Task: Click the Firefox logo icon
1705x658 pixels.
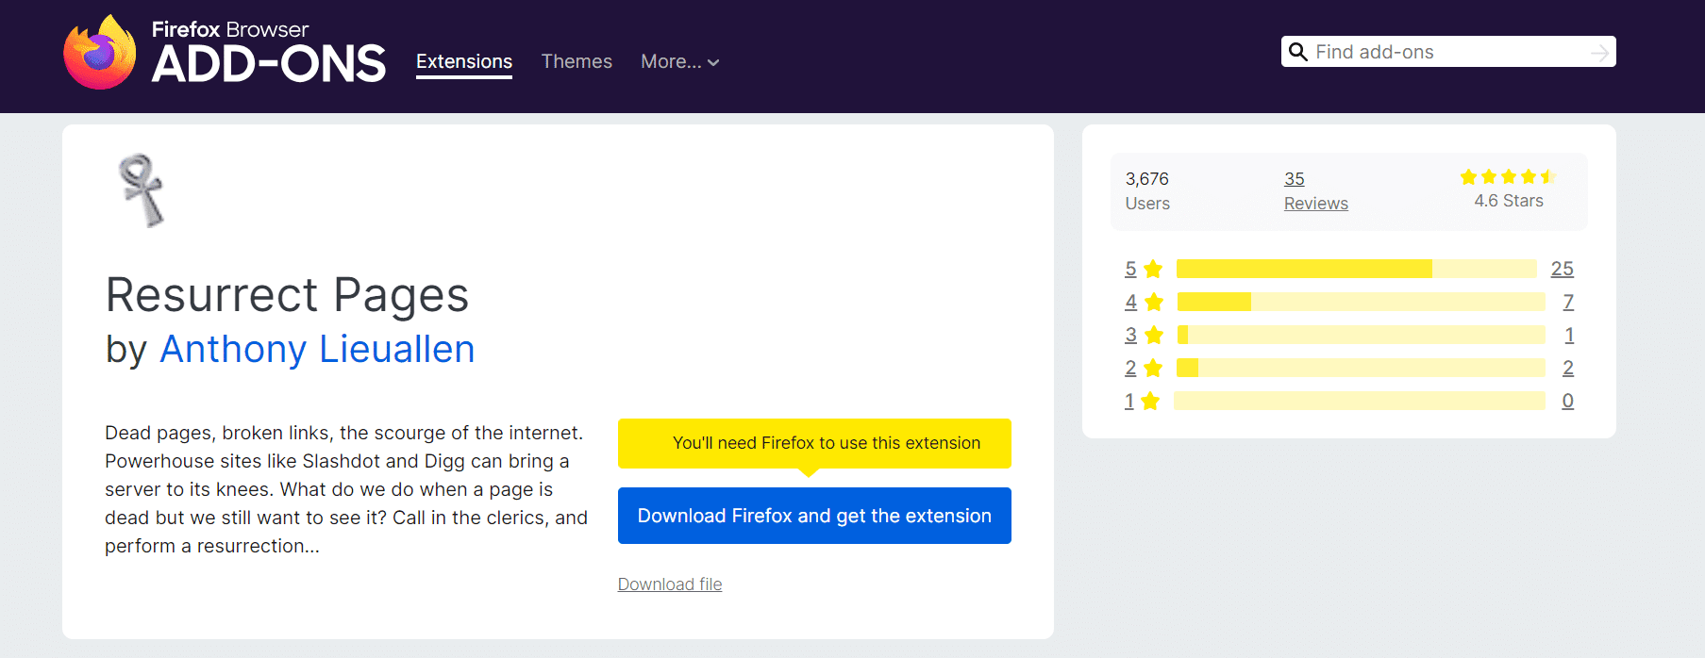Action: click(x=99, y=54)
